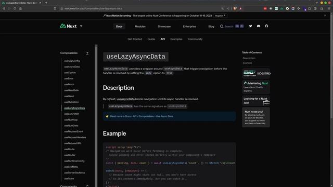Open useHeadSafe in the sidebar
Screen dimensions: 333x187
point(71,90)
